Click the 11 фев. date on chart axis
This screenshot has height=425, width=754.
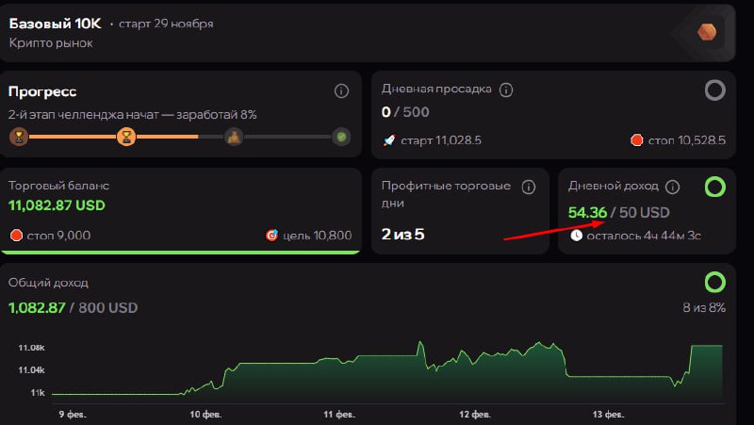point(339,414)
